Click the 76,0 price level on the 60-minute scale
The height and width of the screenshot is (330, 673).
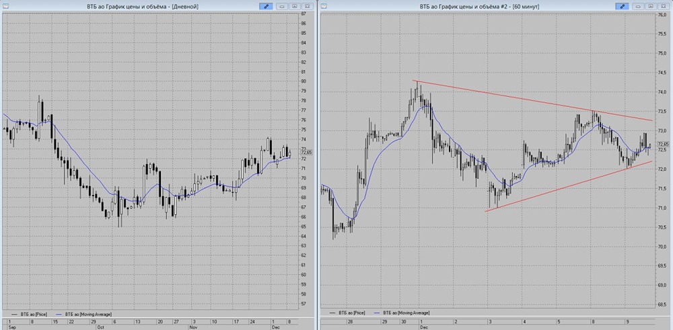point(662,15)
